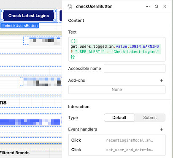Select the solid blue bar component on canvas

(x=30, y=122)
